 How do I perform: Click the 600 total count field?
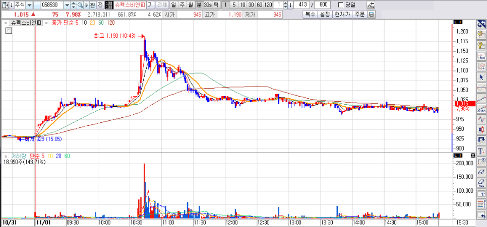[322, 5]
